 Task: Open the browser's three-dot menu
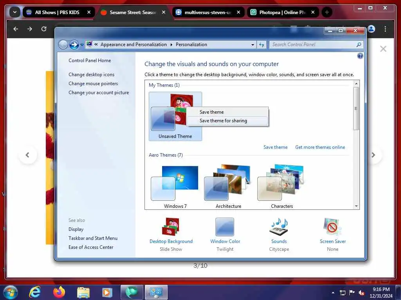[385, 29]
